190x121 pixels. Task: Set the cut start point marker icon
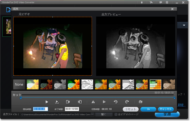click(x=68, y=102)
